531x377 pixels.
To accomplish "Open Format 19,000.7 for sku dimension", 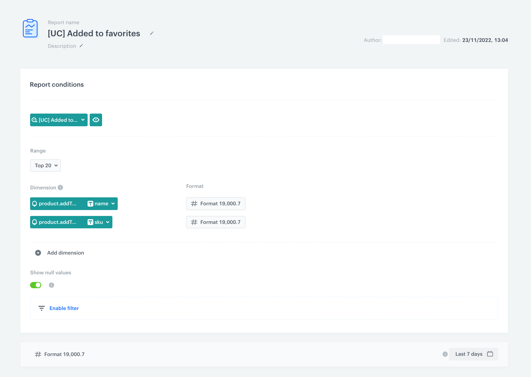I will click(216, 222).
